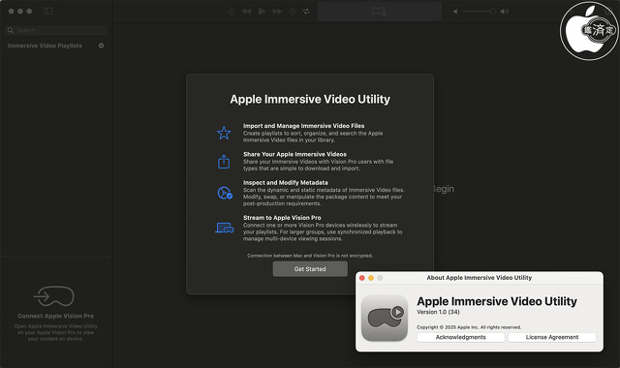Screen dimensions: 620x368
Task: Click the connection not encrypted notice text
Action: tap(310, 256)
